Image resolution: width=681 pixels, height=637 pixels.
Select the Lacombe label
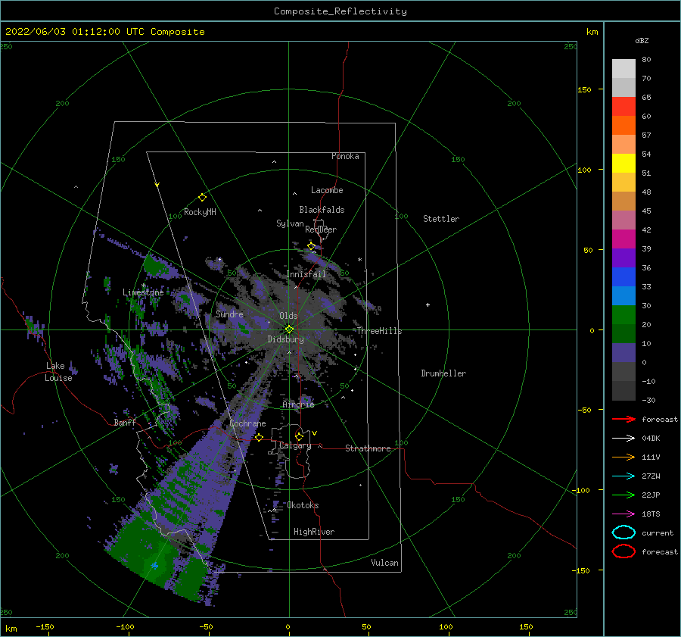327,190
